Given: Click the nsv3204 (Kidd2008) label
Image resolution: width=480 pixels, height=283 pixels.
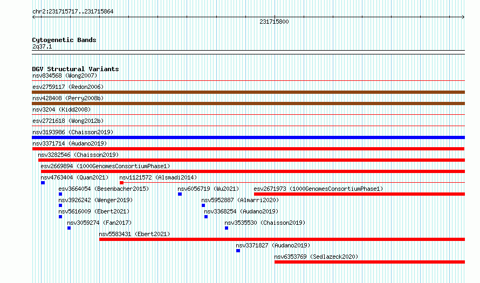Looking at the screenshot, I should (61, 109).
